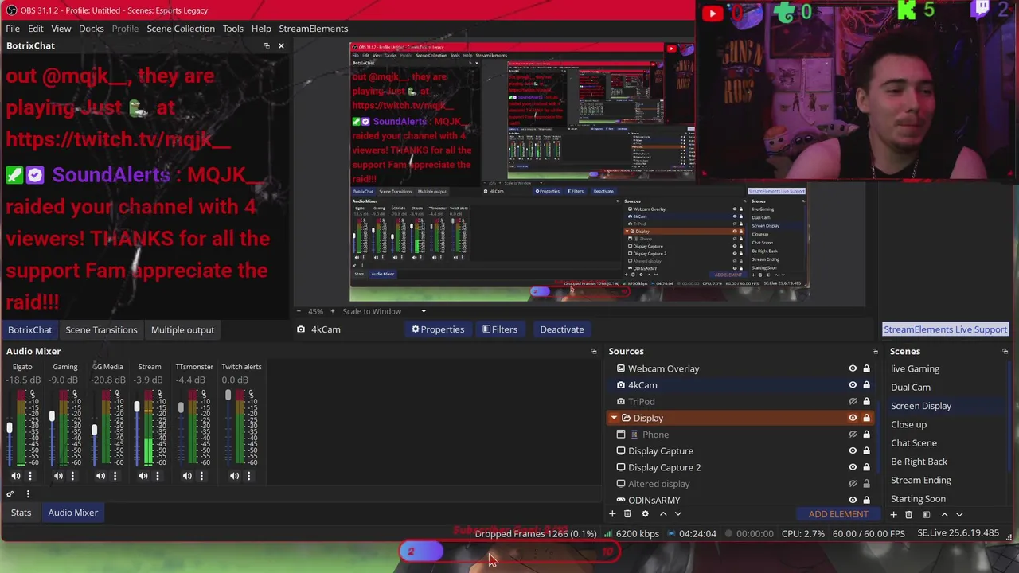Remove selected source with trash icon
This screenshot has height=573, width=1019.
pos(627,514)
